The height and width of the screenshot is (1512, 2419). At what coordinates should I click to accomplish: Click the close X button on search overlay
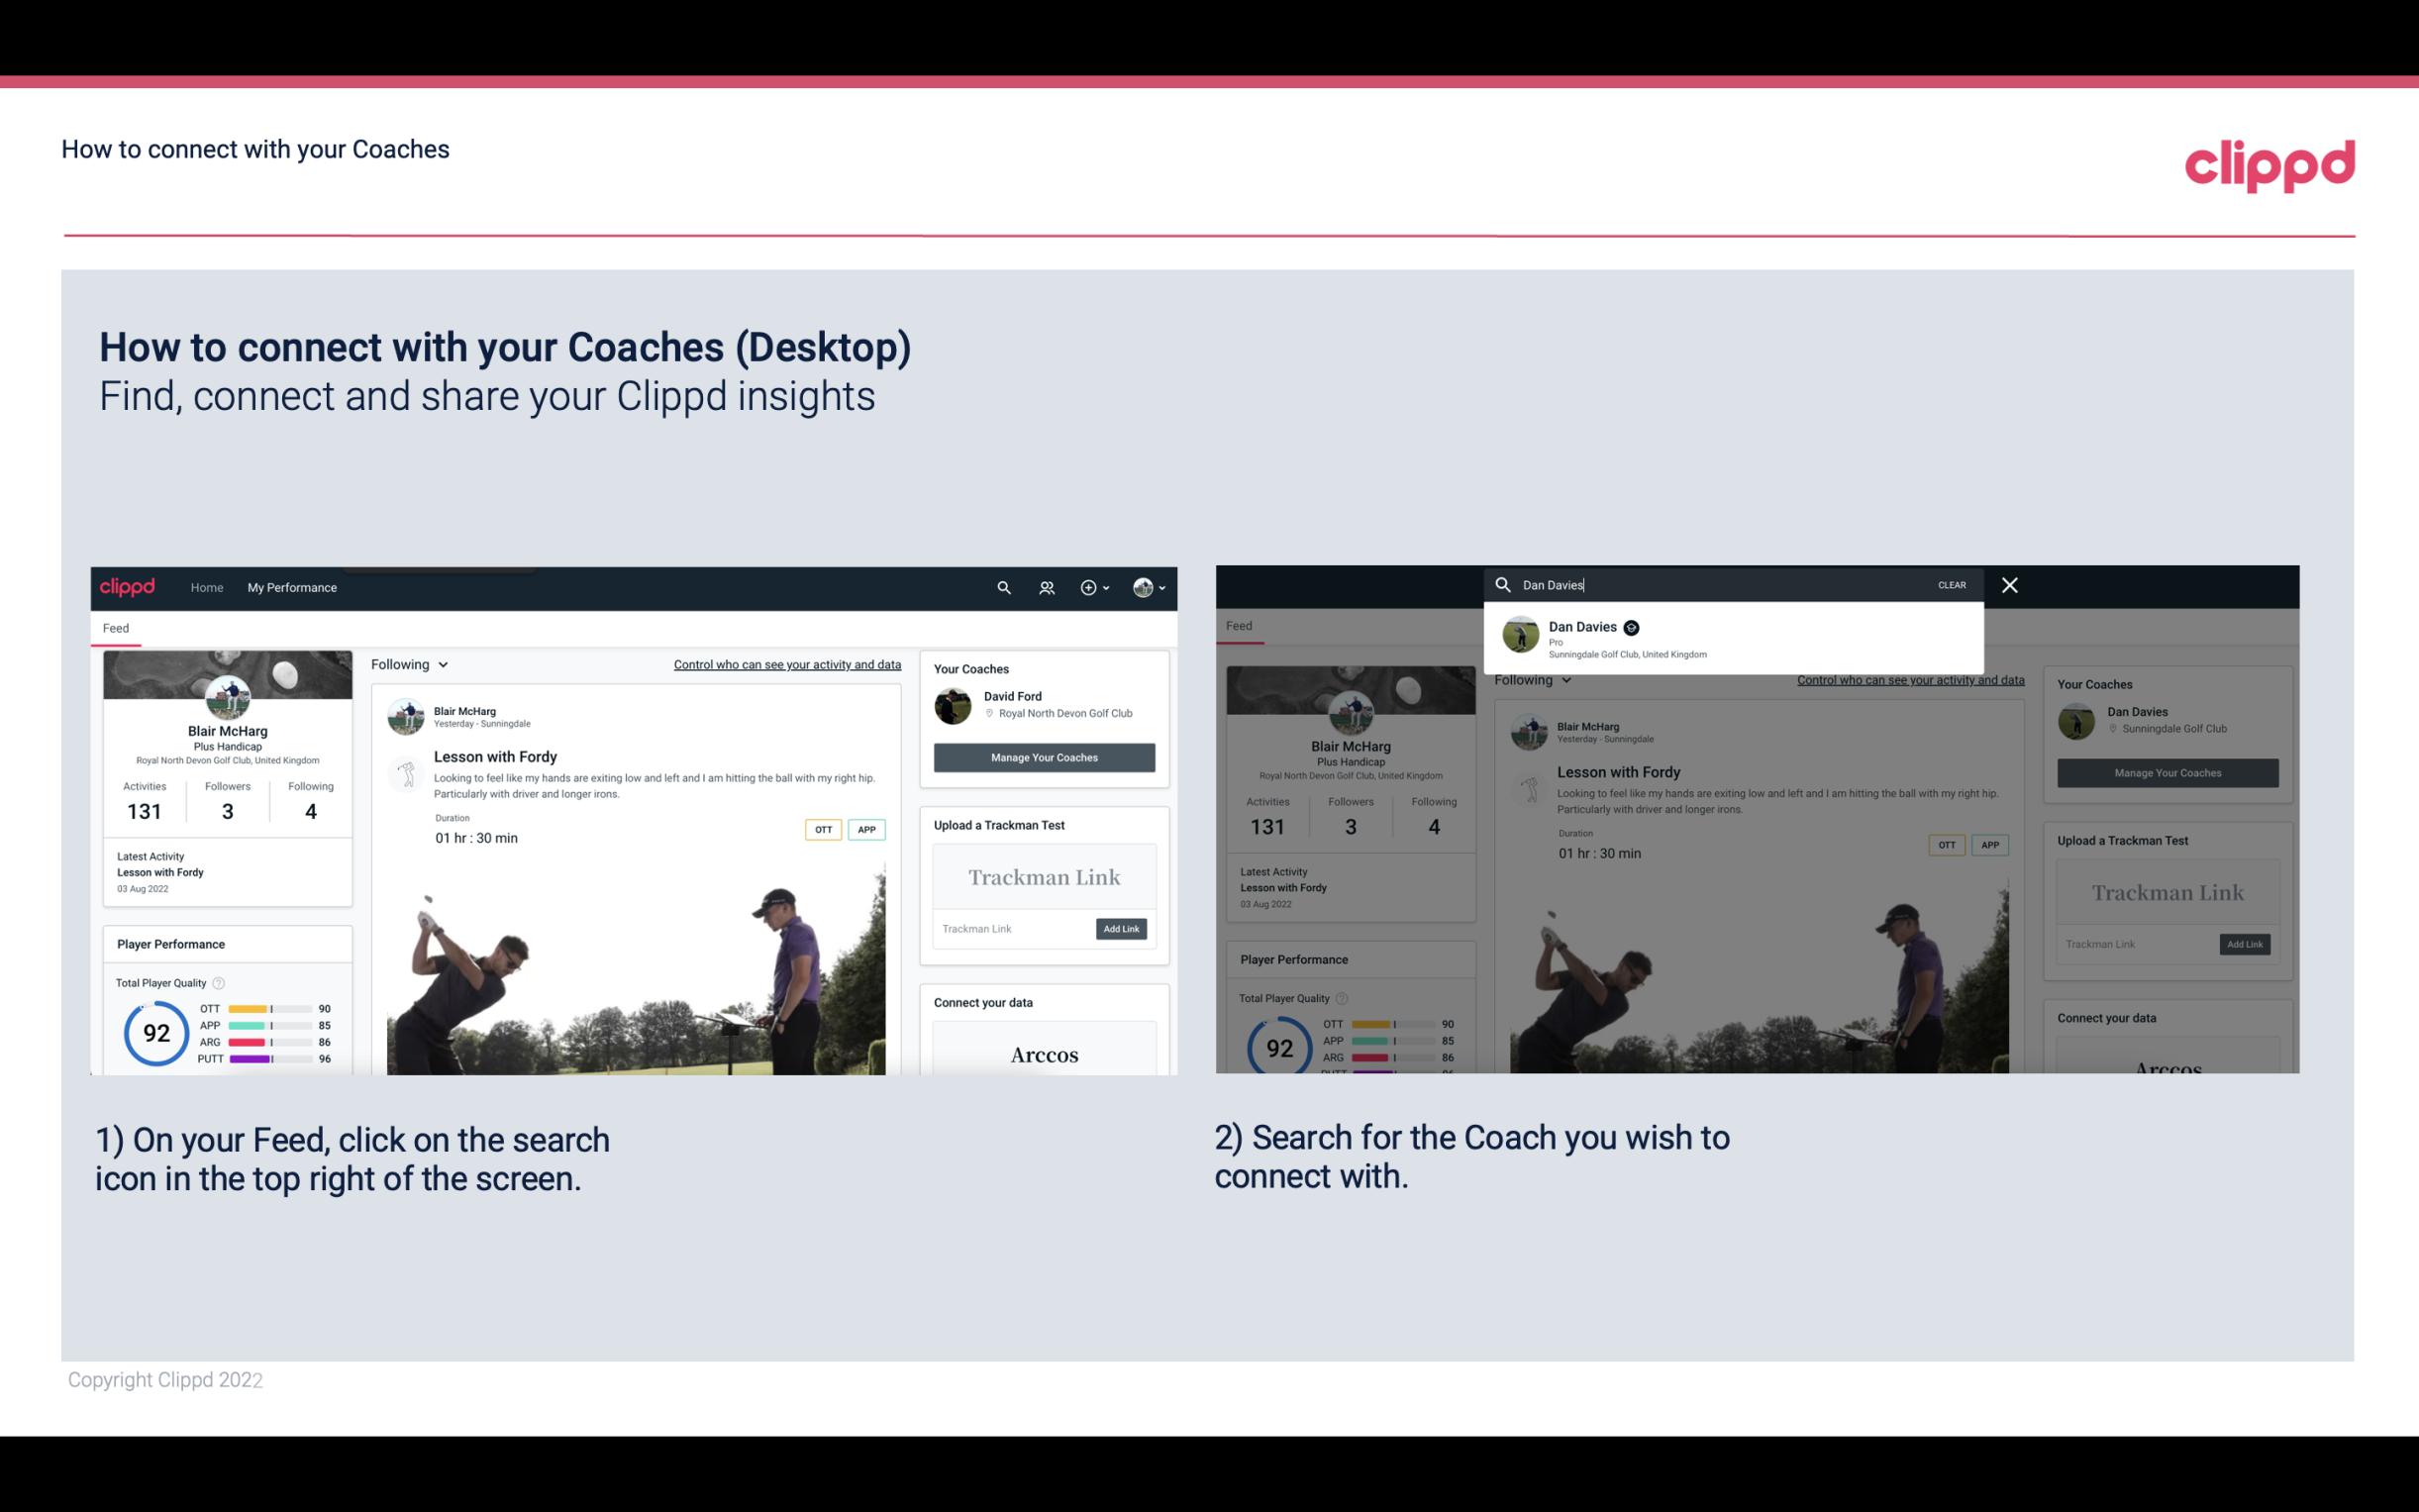[2008, 583]
